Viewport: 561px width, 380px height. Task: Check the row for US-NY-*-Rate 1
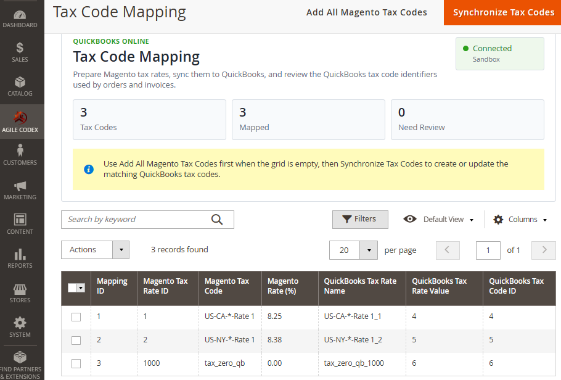[76, 341]
